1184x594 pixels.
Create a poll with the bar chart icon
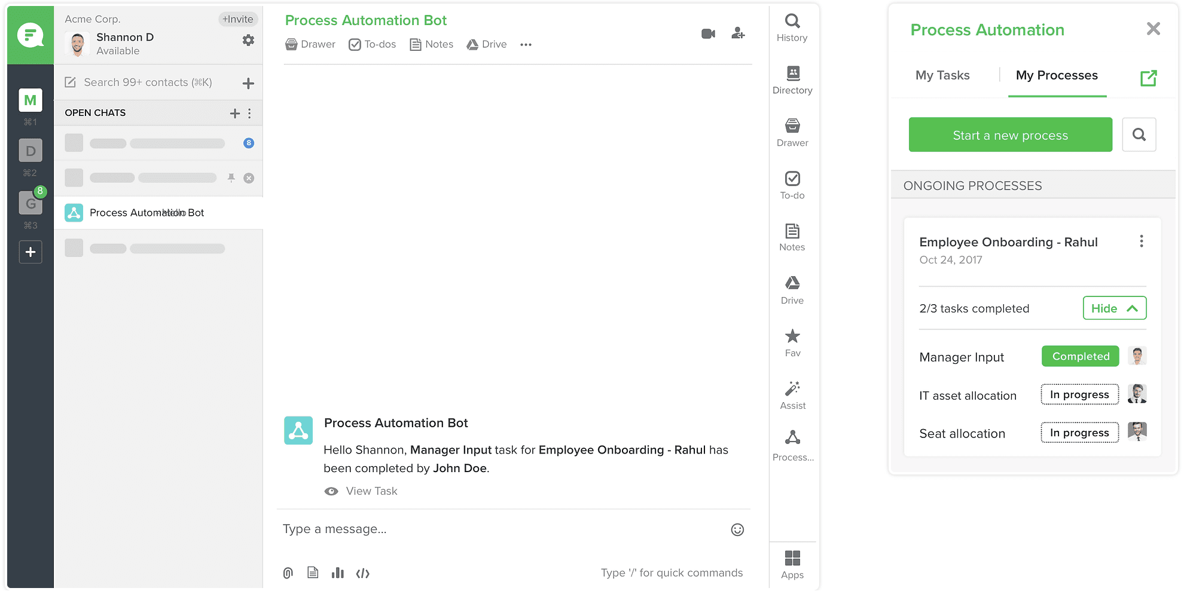click(338, 573)
